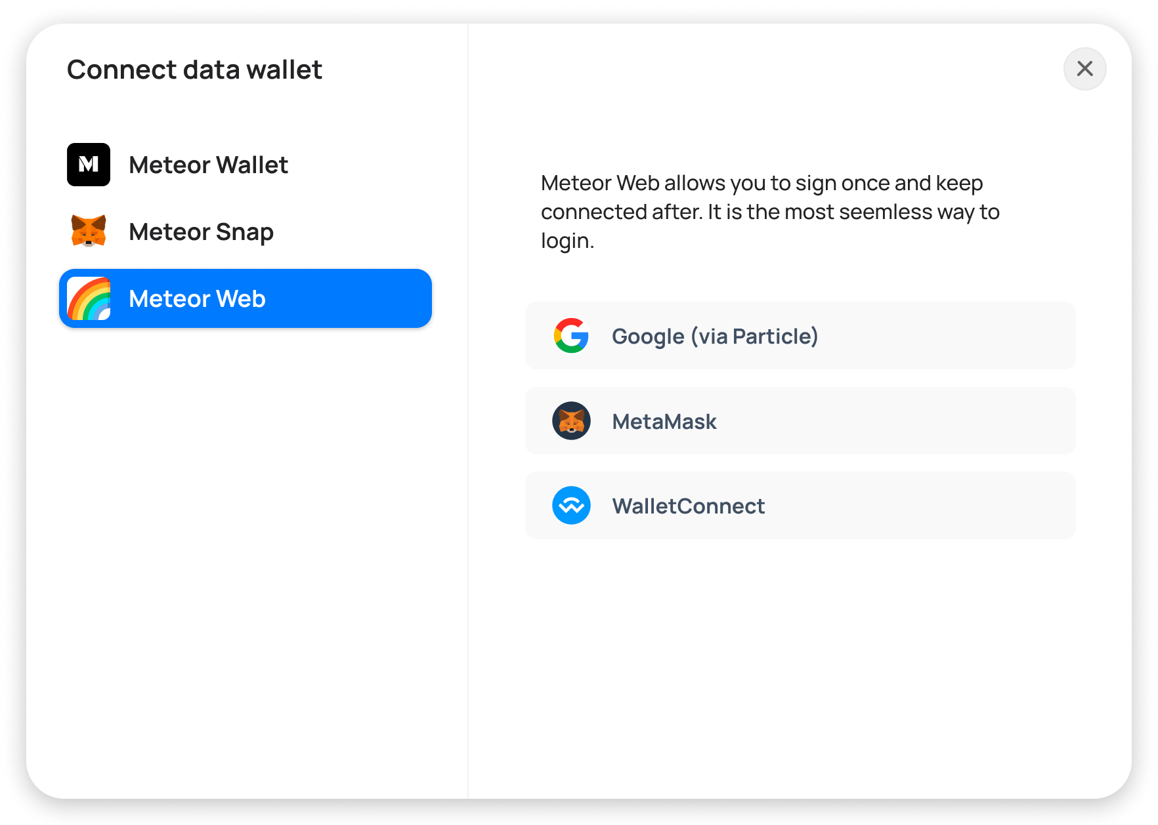The height and width of the screenshot is (825, 1158).
Task: Select the Meteor Web tab label
Action: coord(197,299)
